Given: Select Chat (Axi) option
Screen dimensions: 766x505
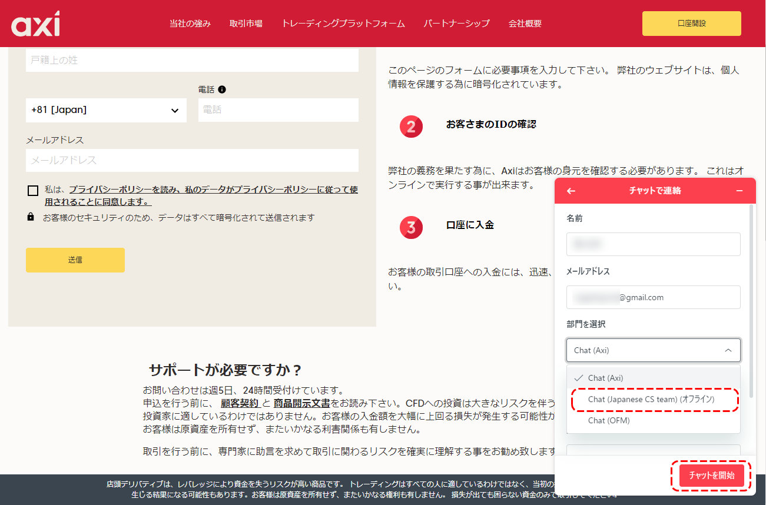Looking at the screenshot, I should (654, 378).
